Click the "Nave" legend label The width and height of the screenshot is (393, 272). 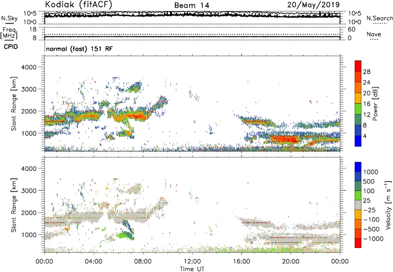pos(373,34)
